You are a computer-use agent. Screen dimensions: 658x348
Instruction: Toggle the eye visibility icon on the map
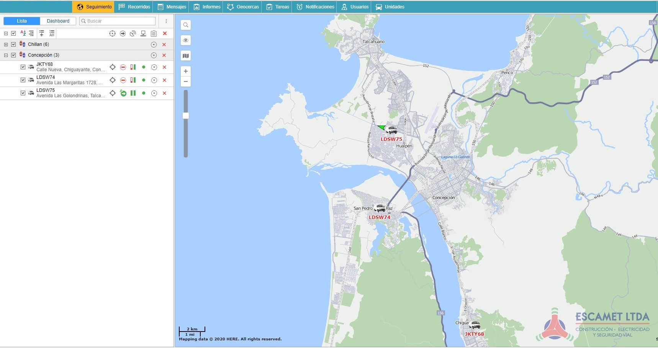click(x=186, y=40)
